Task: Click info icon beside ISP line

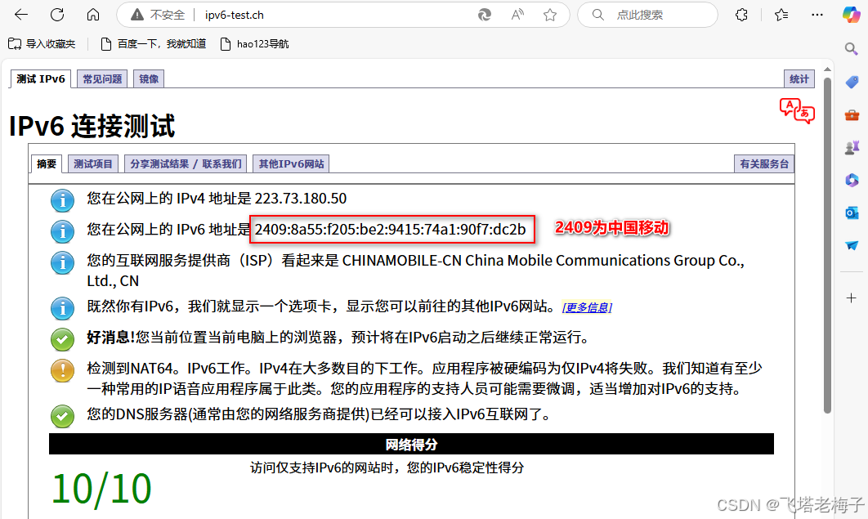Action: pyautogui.click(x=63, y=262)
